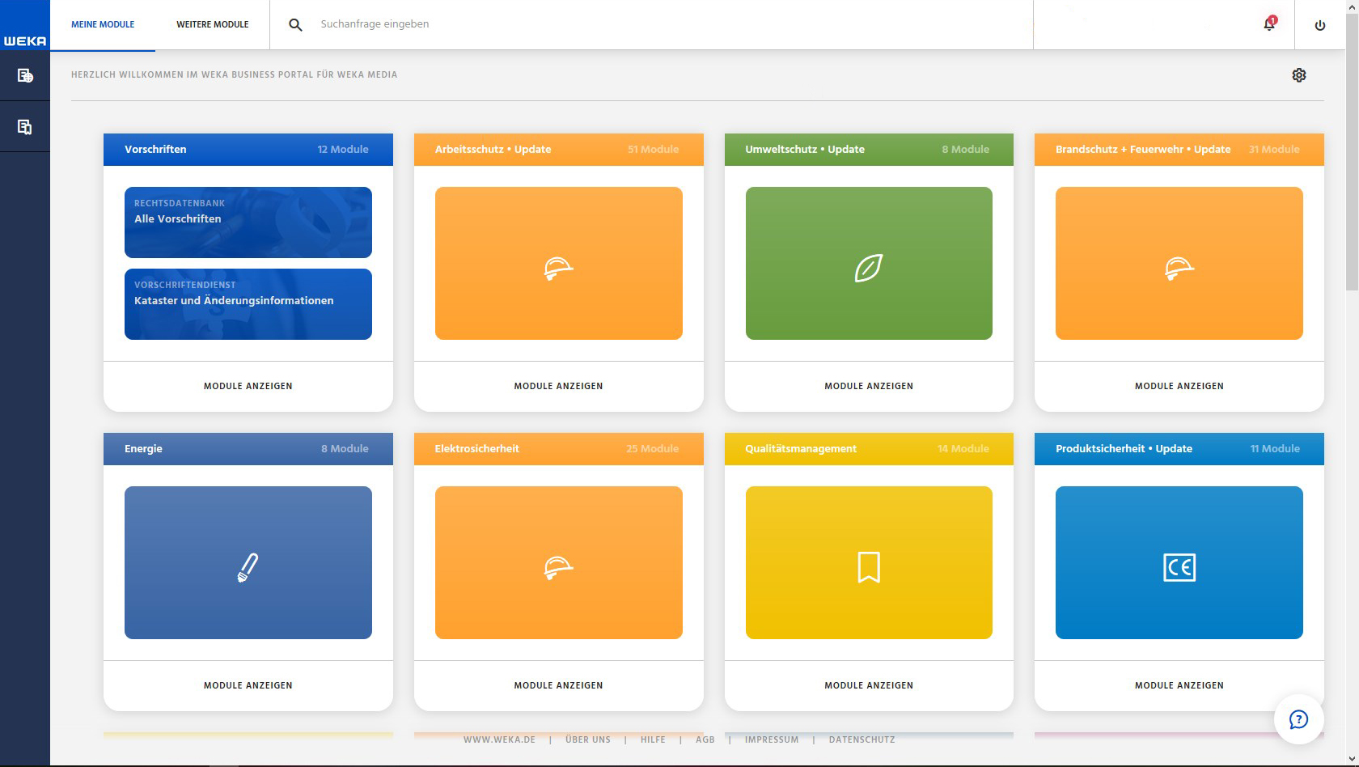Select the document-with-globe icon in sidebar
Viewport: 1359px width, 767px height.
[23, 75]
